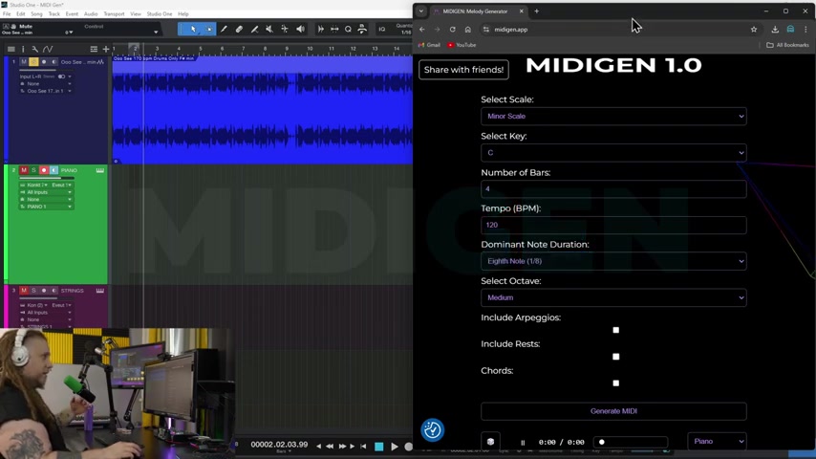This screenshot has height=459, width=816.
Task: Select the Paint (pencil) tool
Action: (224, 30)
